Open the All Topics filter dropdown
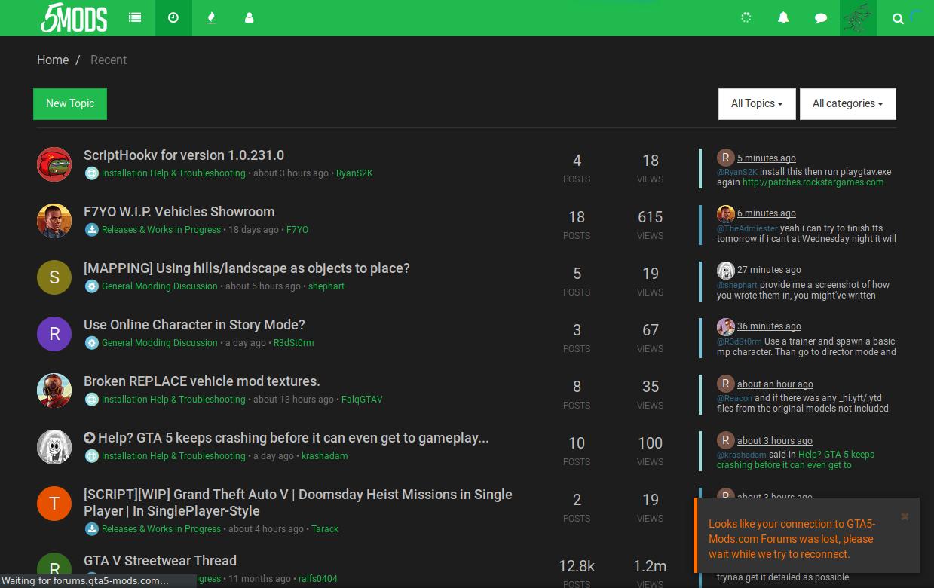Viewport: 934px width, 588px height. (x=757, y=103)
